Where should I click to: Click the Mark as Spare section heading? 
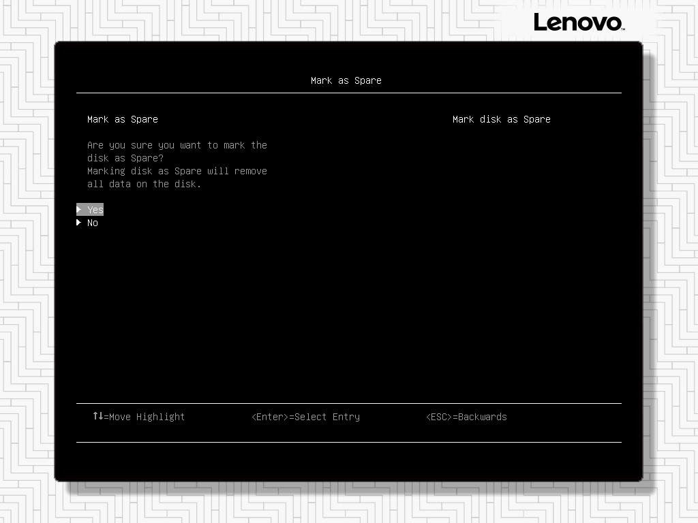pyautogui.click(x=122, y=118)
